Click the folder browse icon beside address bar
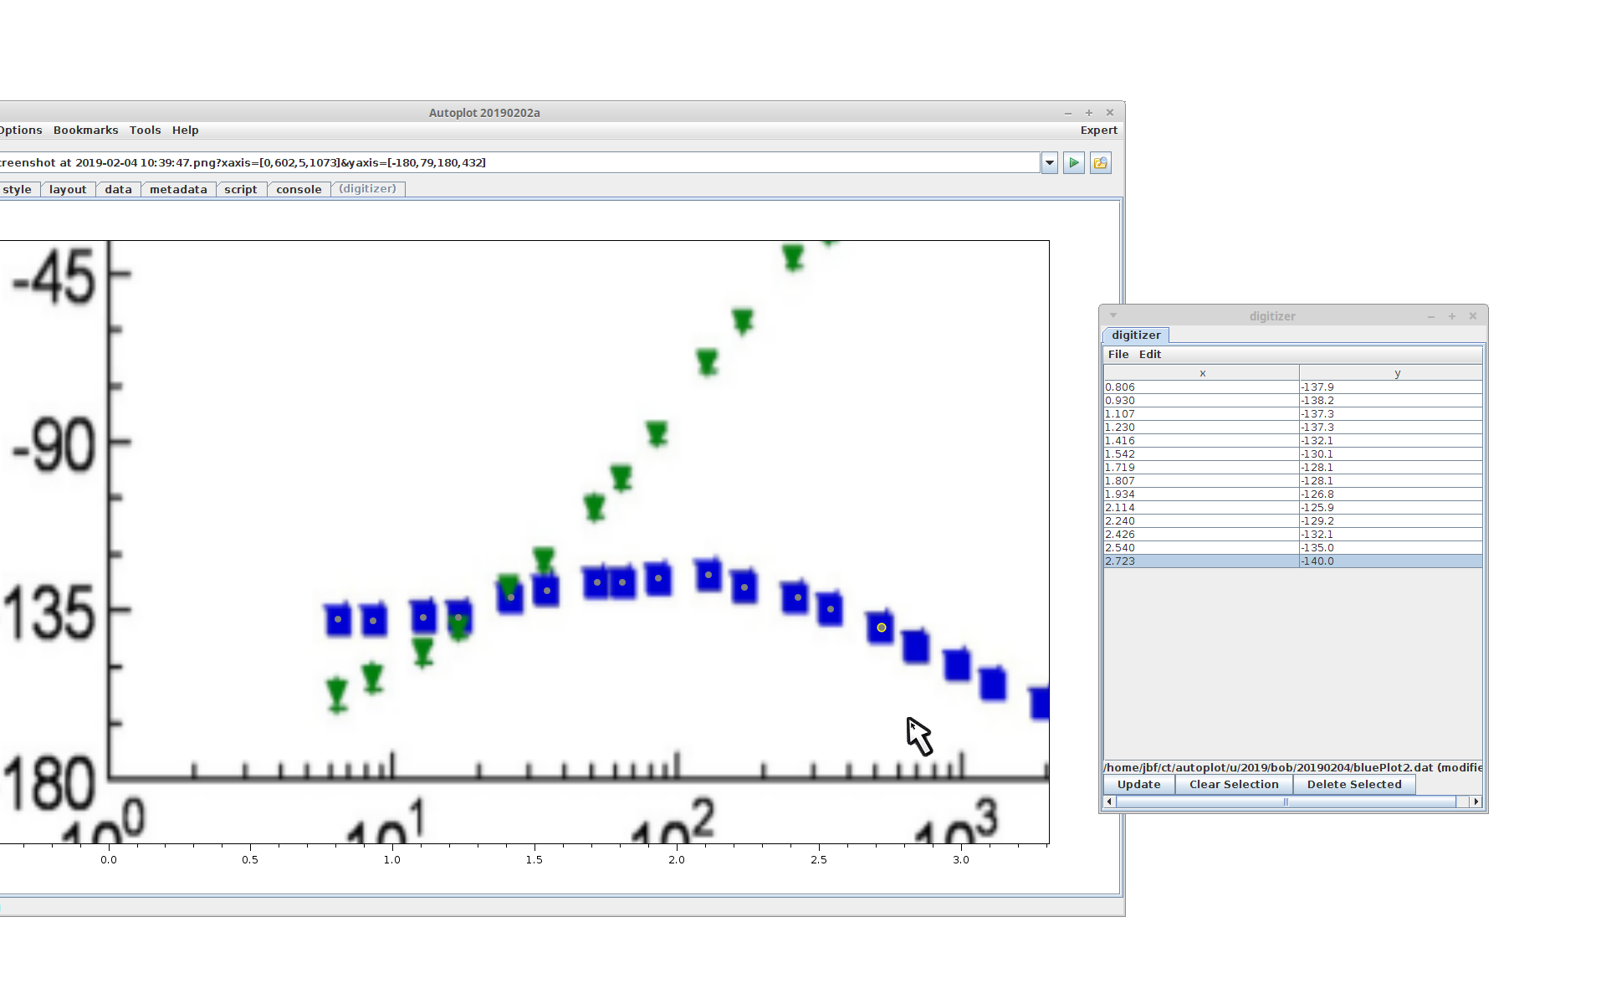Viewport: 1606px width, 1004px height. [1101, 163]
